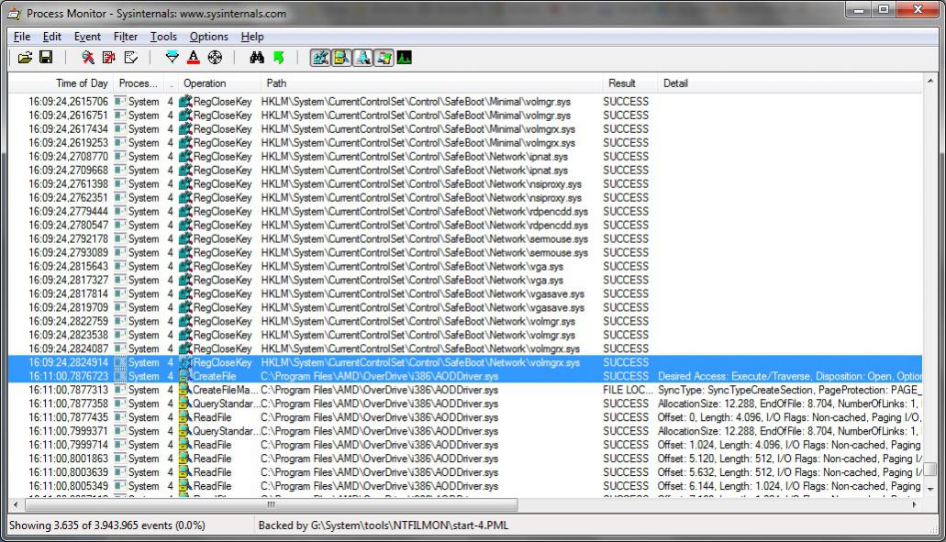
Task: Click the Operation column header
Action: 219,83
